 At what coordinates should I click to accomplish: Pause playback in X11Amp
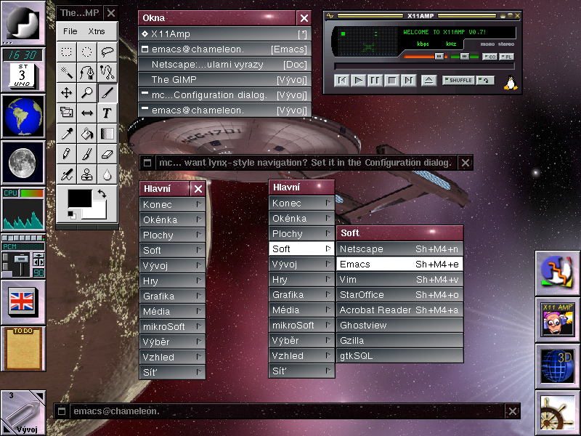pos(375,81)
